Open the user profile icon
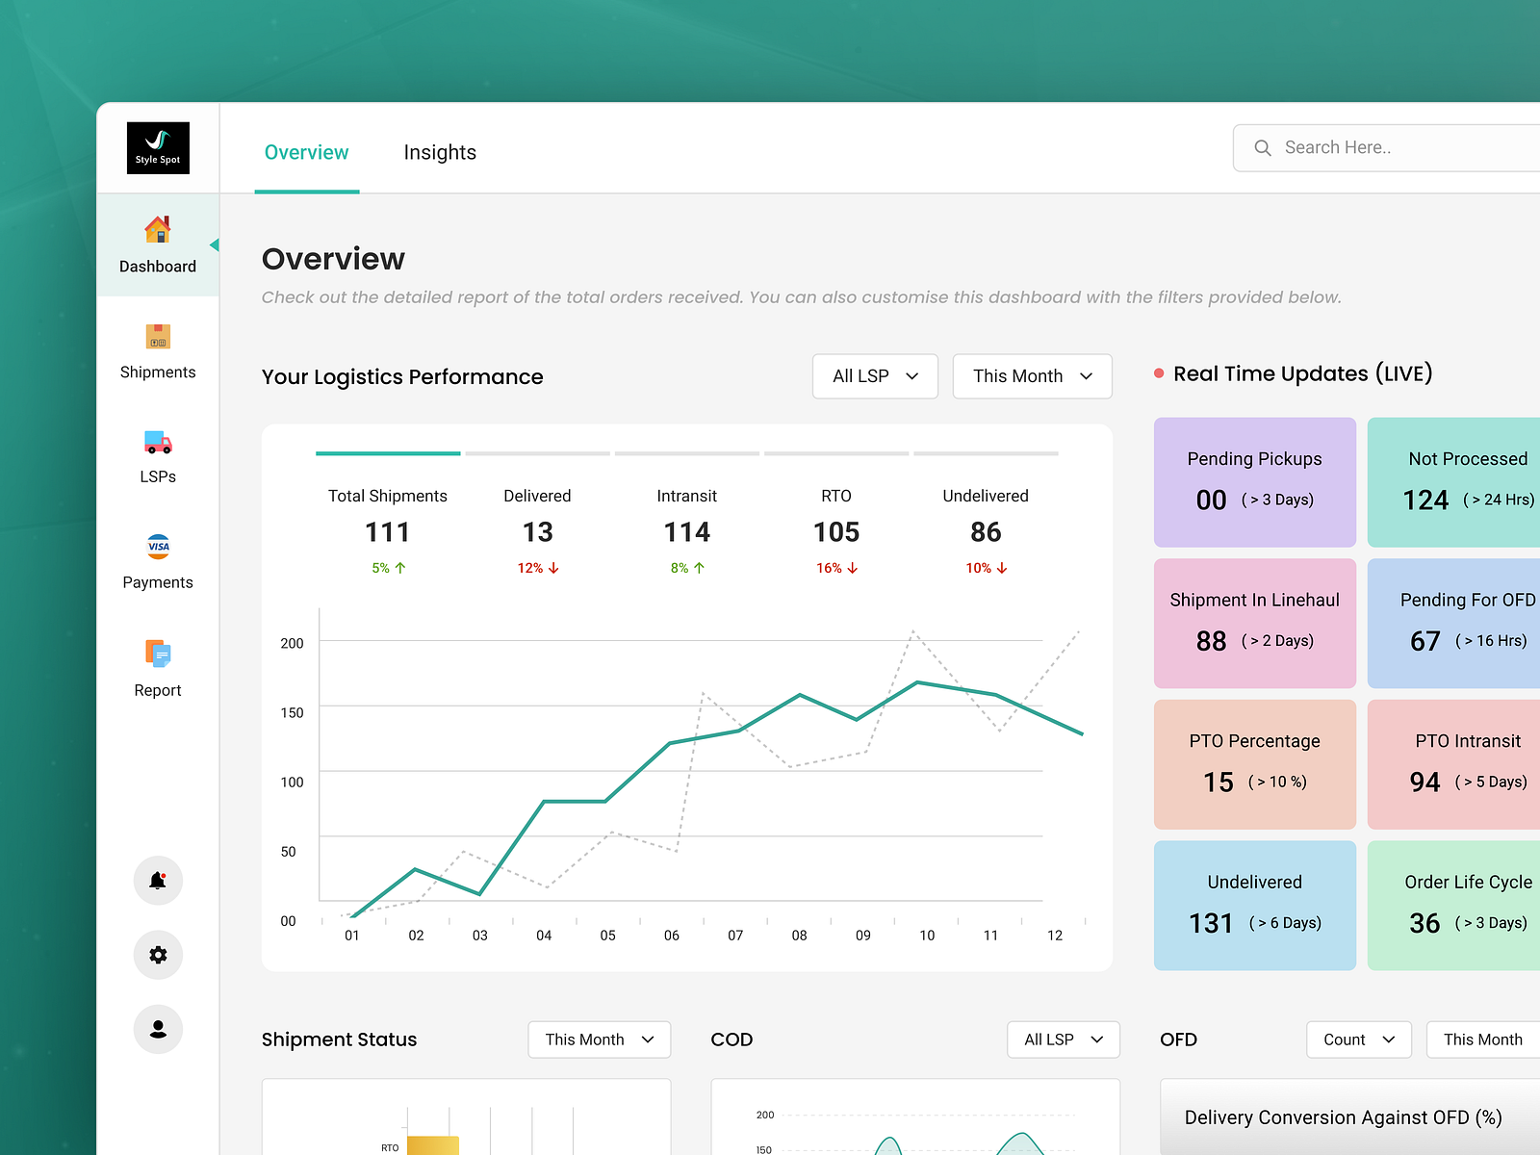The width and height of the screenshot is (1540, 1155). click(157, 1029)
